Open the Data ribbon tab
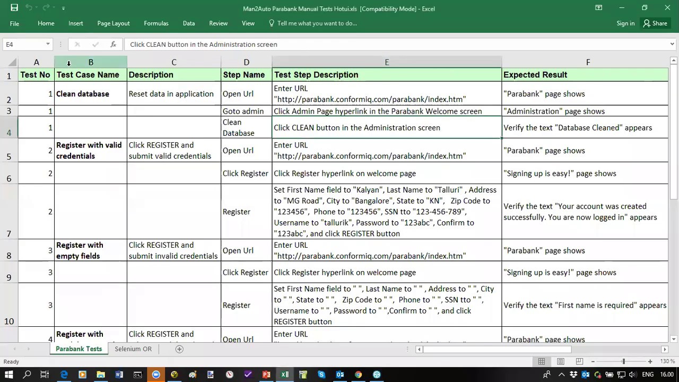Image resolution: width=679 pixels, height=382 pixels. click(189, 23)
